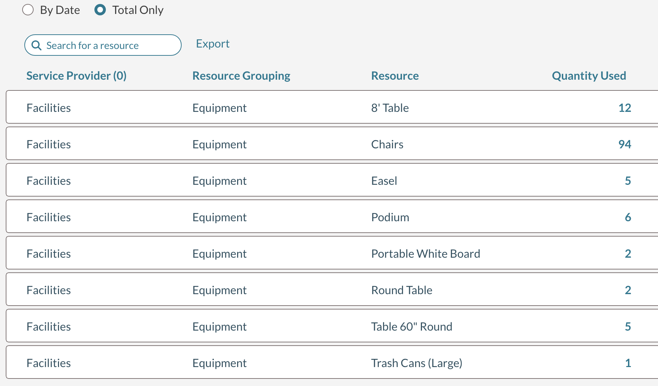
Task: Click Equipment in the Table 60" Round row
Action: click(x=220, y=326)
